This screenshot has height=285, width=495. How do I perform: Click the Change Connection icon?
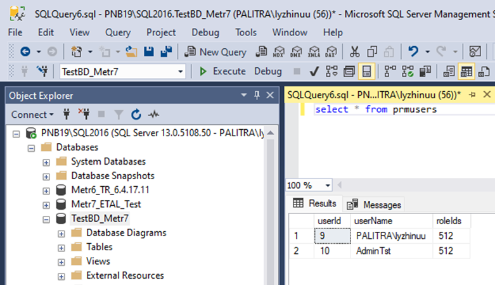[42, 72]
